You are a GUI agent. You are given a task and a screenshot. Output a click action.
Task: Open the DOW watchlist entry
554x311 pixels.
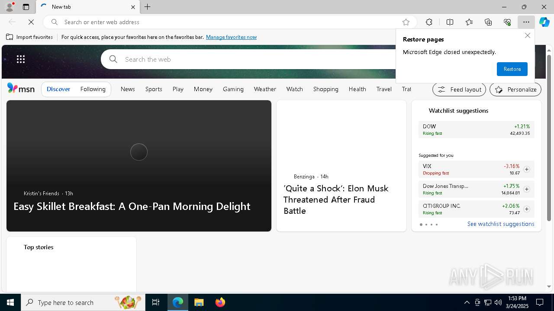click(476, 130)
